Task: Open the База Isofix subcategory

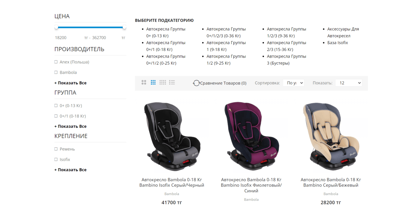Action: coord(337,42)
